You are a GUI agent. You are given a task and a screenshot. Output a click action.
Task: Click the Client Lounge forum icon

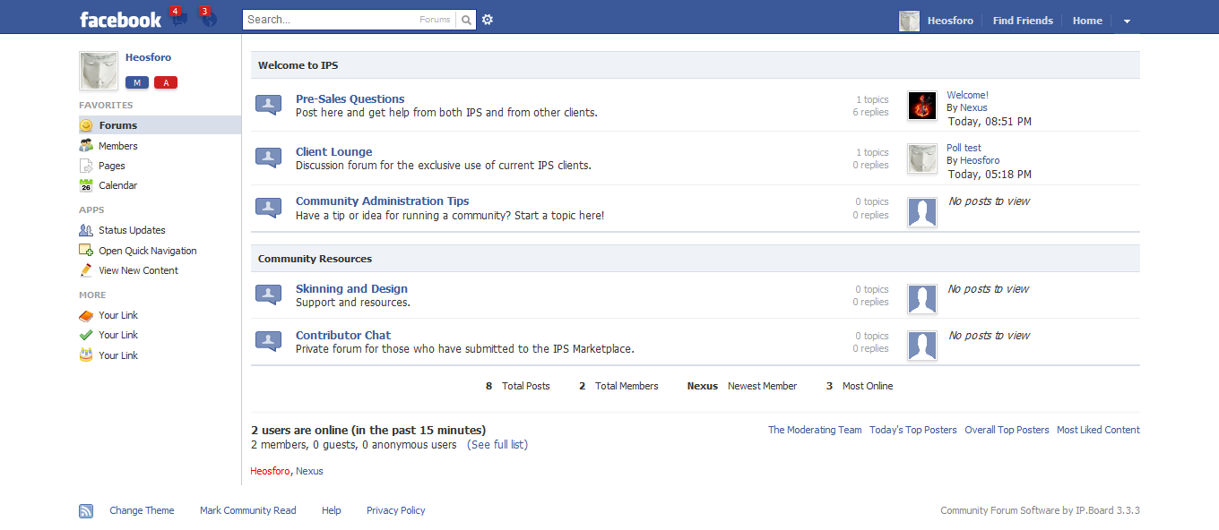coord(269,158)
